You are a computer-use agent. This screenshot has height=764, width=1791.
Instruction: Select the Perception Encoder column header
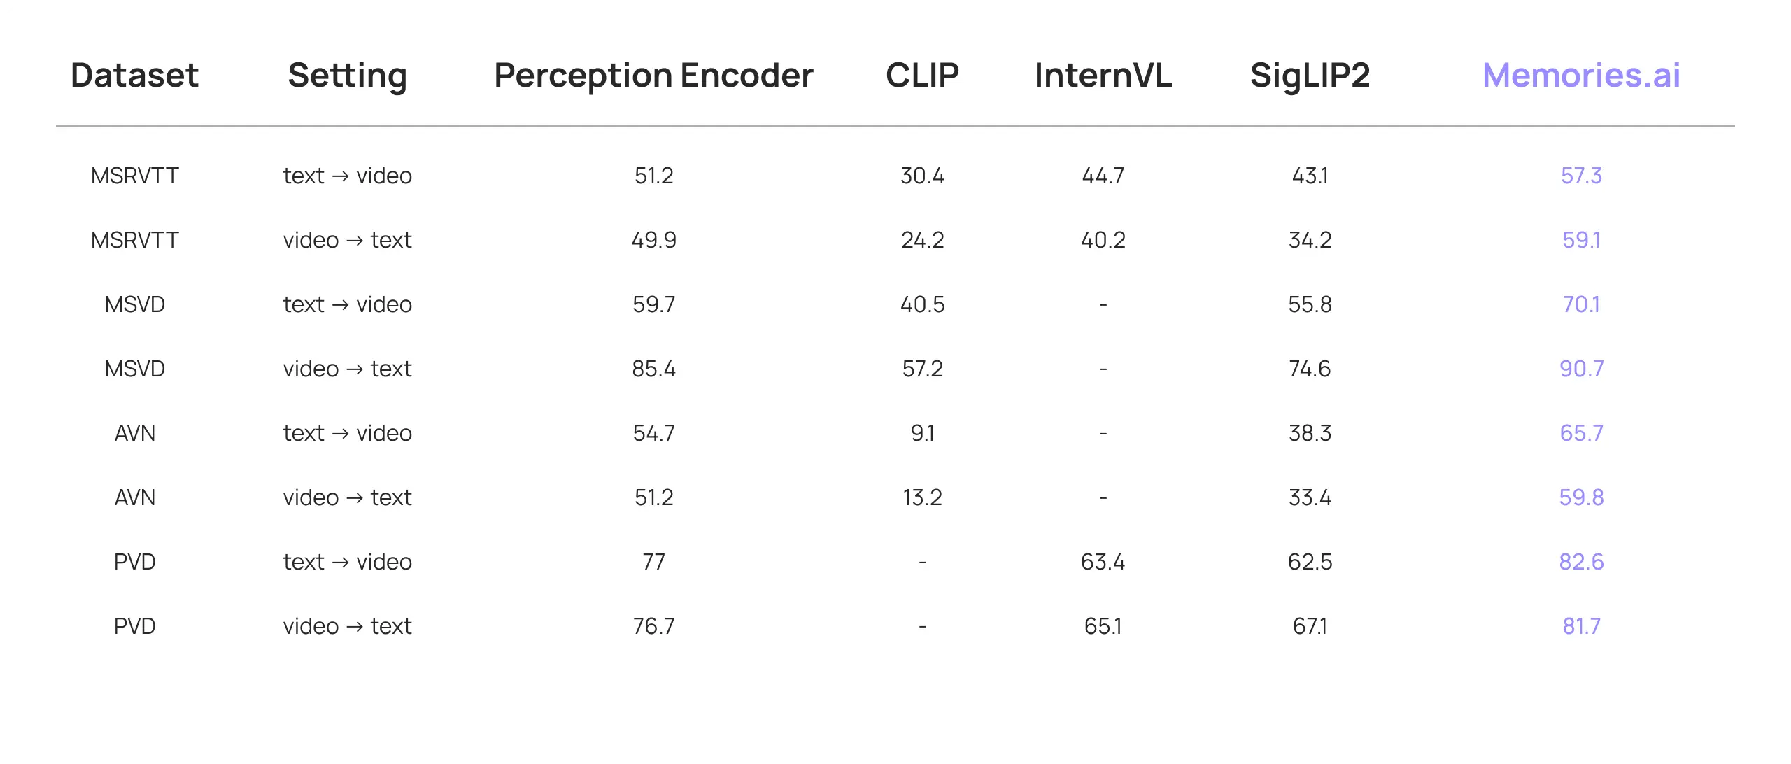pos(653,76)
